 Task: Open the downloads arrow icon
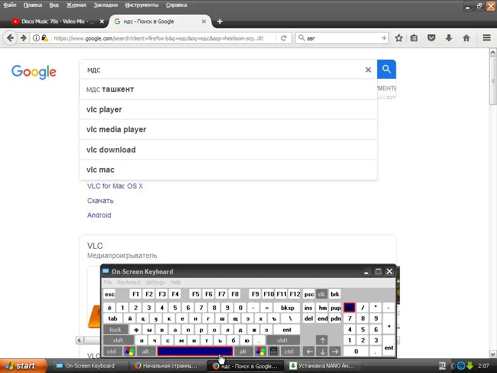point(449,38)
